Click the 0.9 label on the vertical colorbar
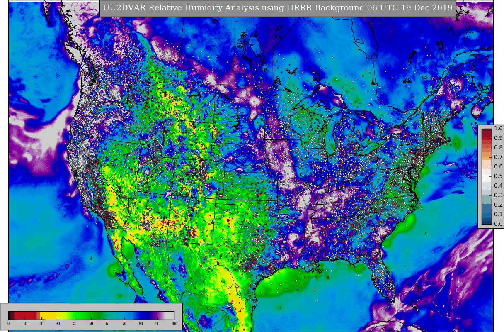The height and width of the screenshot is (332, 504). click(x=498, y=138)
